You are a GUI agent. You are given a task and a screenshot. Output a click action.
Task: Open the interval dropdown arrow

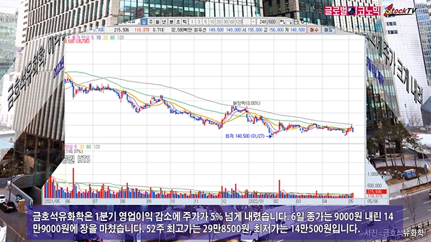(x=253, y=22)
